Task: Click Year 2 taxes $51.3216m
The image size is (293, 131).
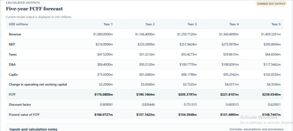Action: tap(147, 55)
